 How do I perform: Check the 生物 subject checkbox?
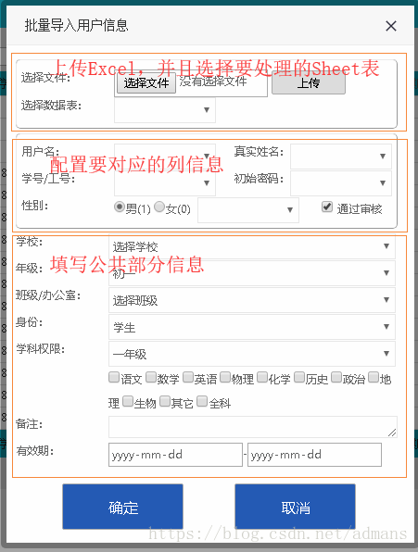128,401
